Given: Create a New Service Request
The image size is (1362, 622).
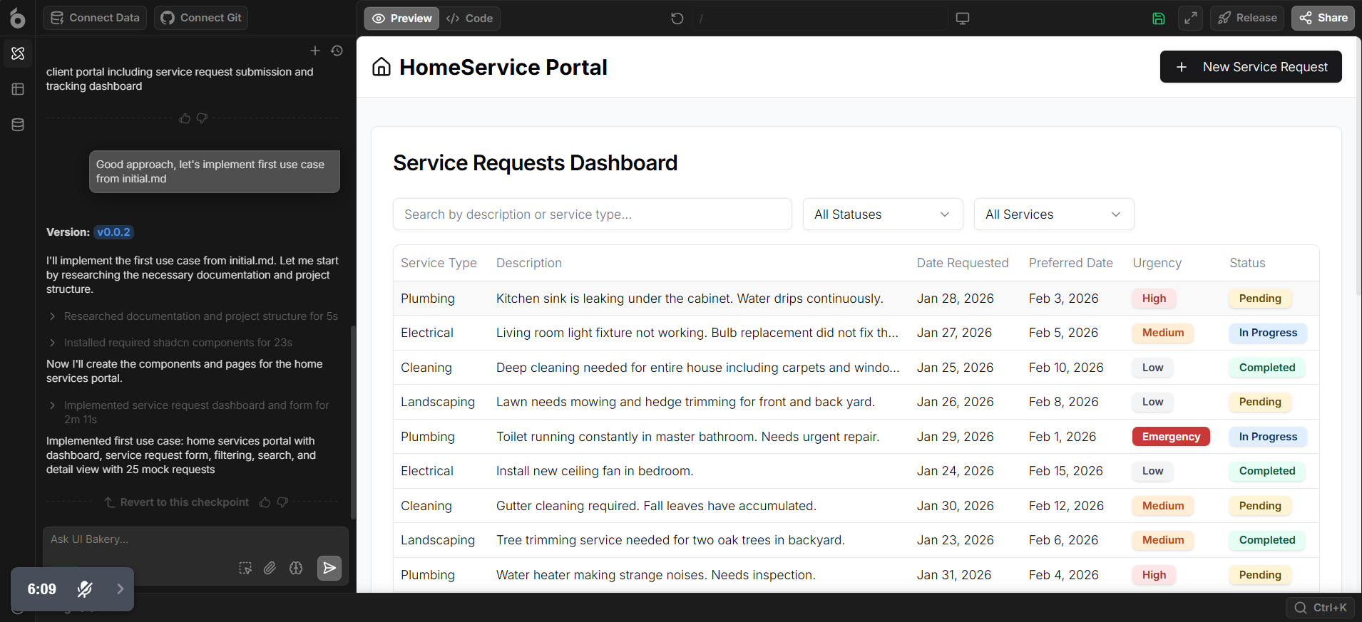Looking at the screenshot, I should [x=1251, y=67].
